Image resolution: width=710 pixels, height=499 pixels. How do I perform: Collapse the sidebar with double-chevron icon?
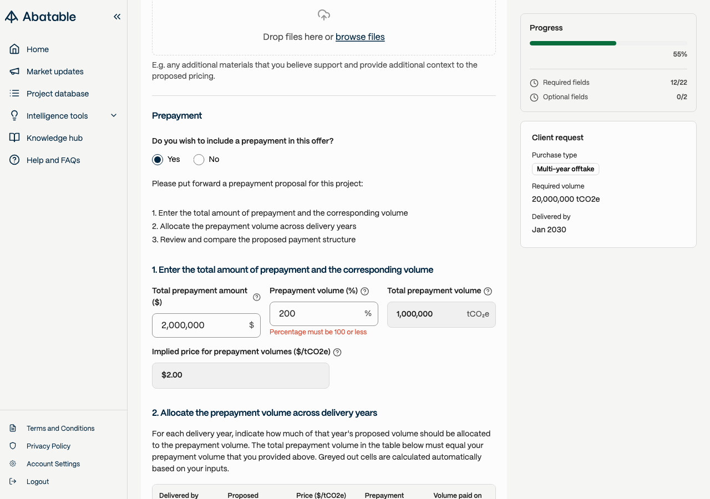click(117, 17)
